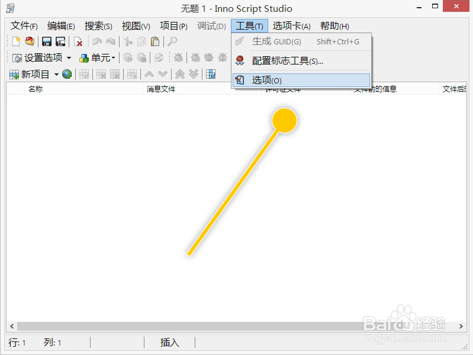Click the globe with plus icon

[x=67, y=74]
